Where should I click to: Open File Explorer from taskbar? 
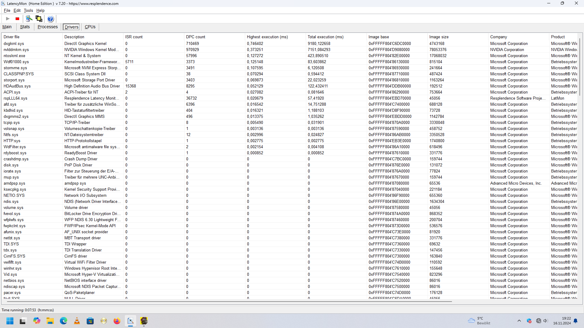tap(50, 321)
